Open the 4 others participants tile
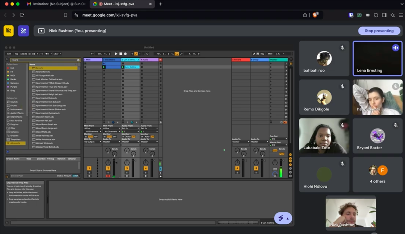 point(377,174)
